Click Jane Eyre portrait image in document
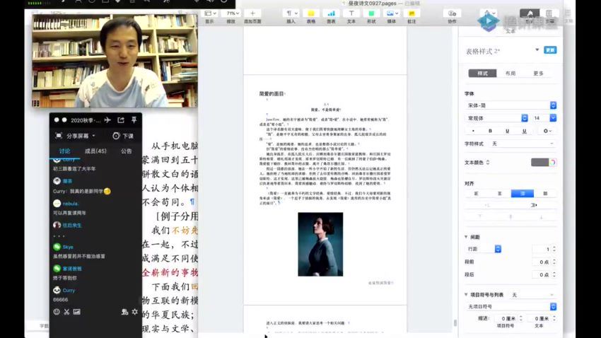601x338 pixels. point(320,245)
